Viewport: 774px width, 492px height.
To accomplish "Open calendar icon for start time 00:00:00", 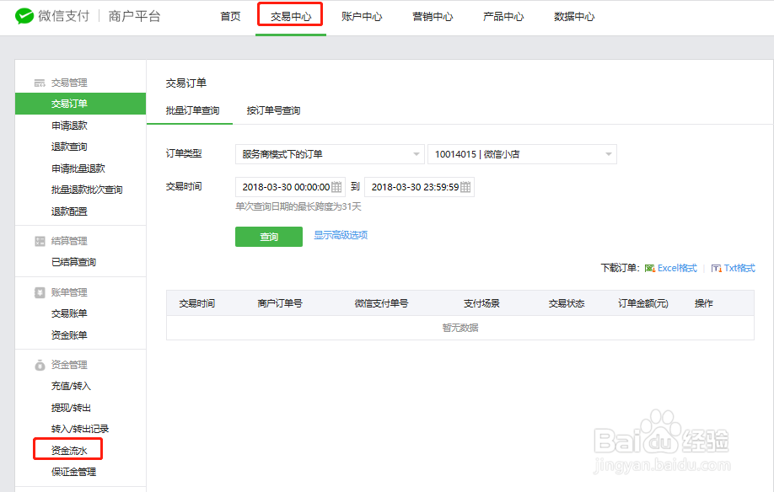I will [336, 187].
